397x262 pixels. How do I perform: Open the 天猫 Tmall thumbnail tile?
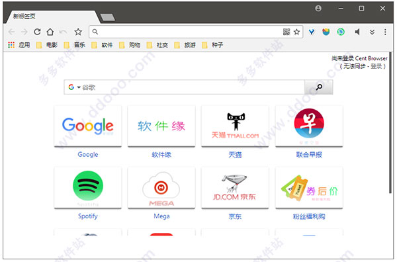click(x=235, y=126)
